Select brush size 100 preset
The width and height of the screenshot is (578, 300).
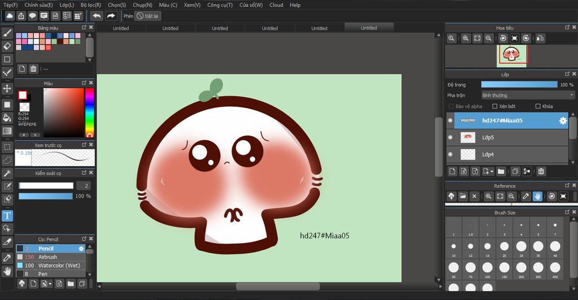[x=487, y=269]
